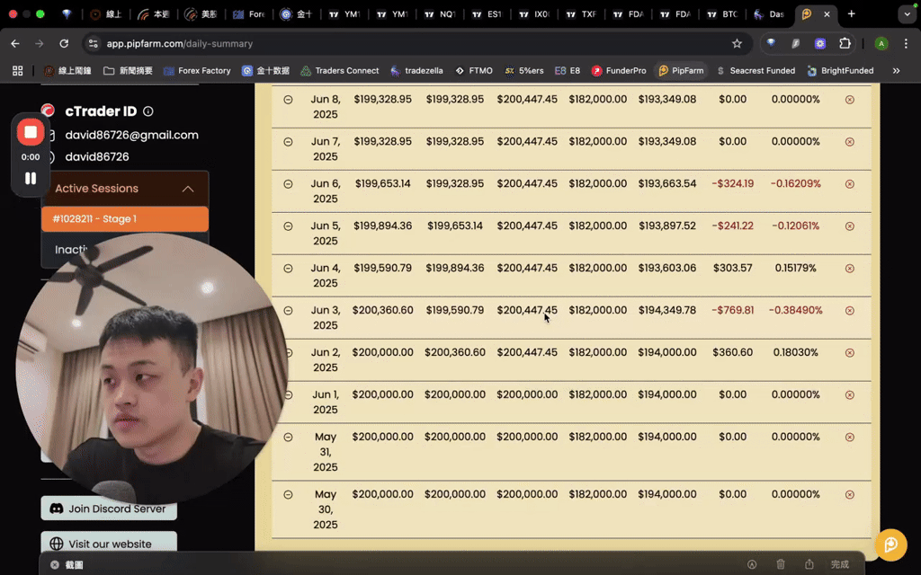
Task: Open cTrader ID info icon
Action: click(148, 111)
